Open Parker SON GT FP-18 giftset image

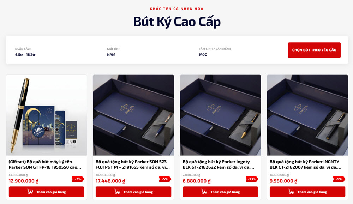click(x=46, y=115)
